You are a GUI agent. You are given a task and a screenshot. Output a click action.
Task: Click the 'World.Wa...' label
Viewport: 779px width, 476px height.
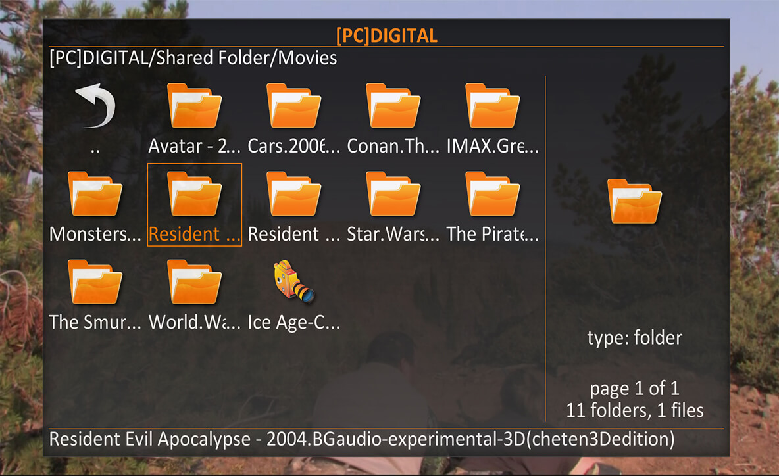(x=194, y=322)
